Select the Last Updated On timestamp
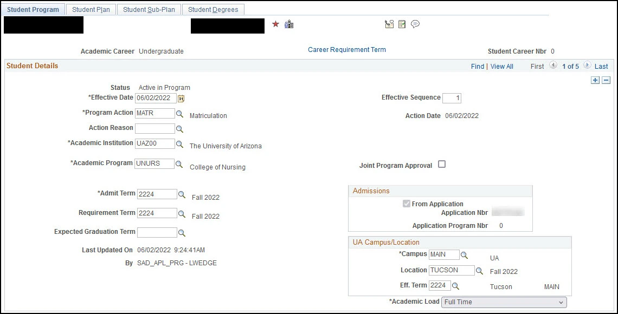The width and height of the screenshot is (618, 314). (x=171, y=250)
